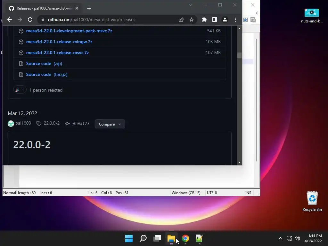Click the padlock site info icon
The width and height of the screenshot is (328, 246).
point(43,20)
